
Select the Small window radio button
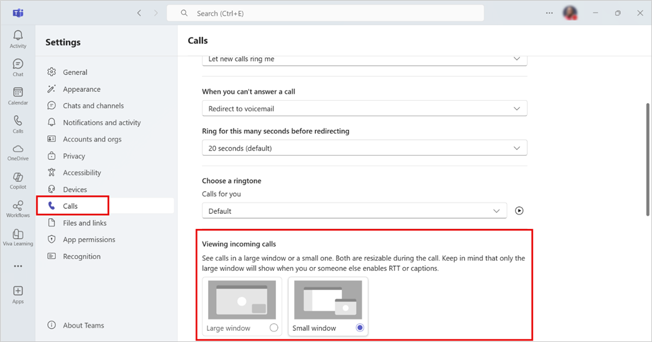[x=360, y=328]
